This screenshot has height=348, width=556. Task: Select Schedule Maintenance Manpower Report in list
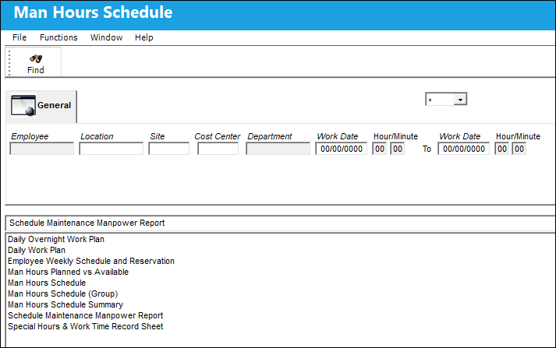(x=86, y=315)
